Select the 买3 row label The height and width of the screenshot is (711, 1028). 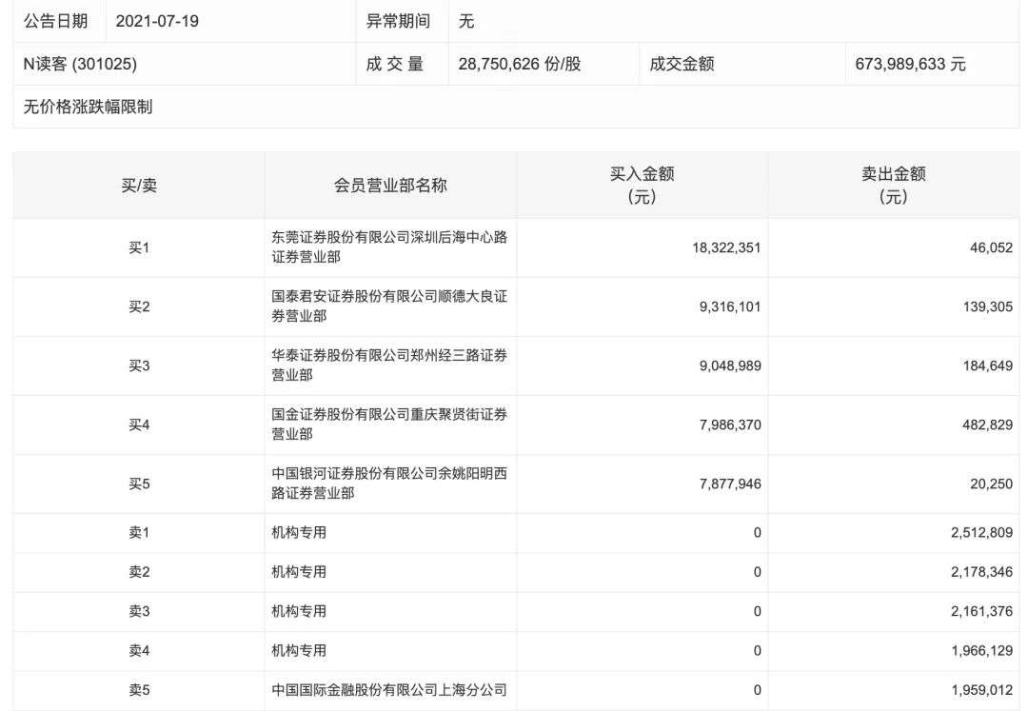[139, 365]
